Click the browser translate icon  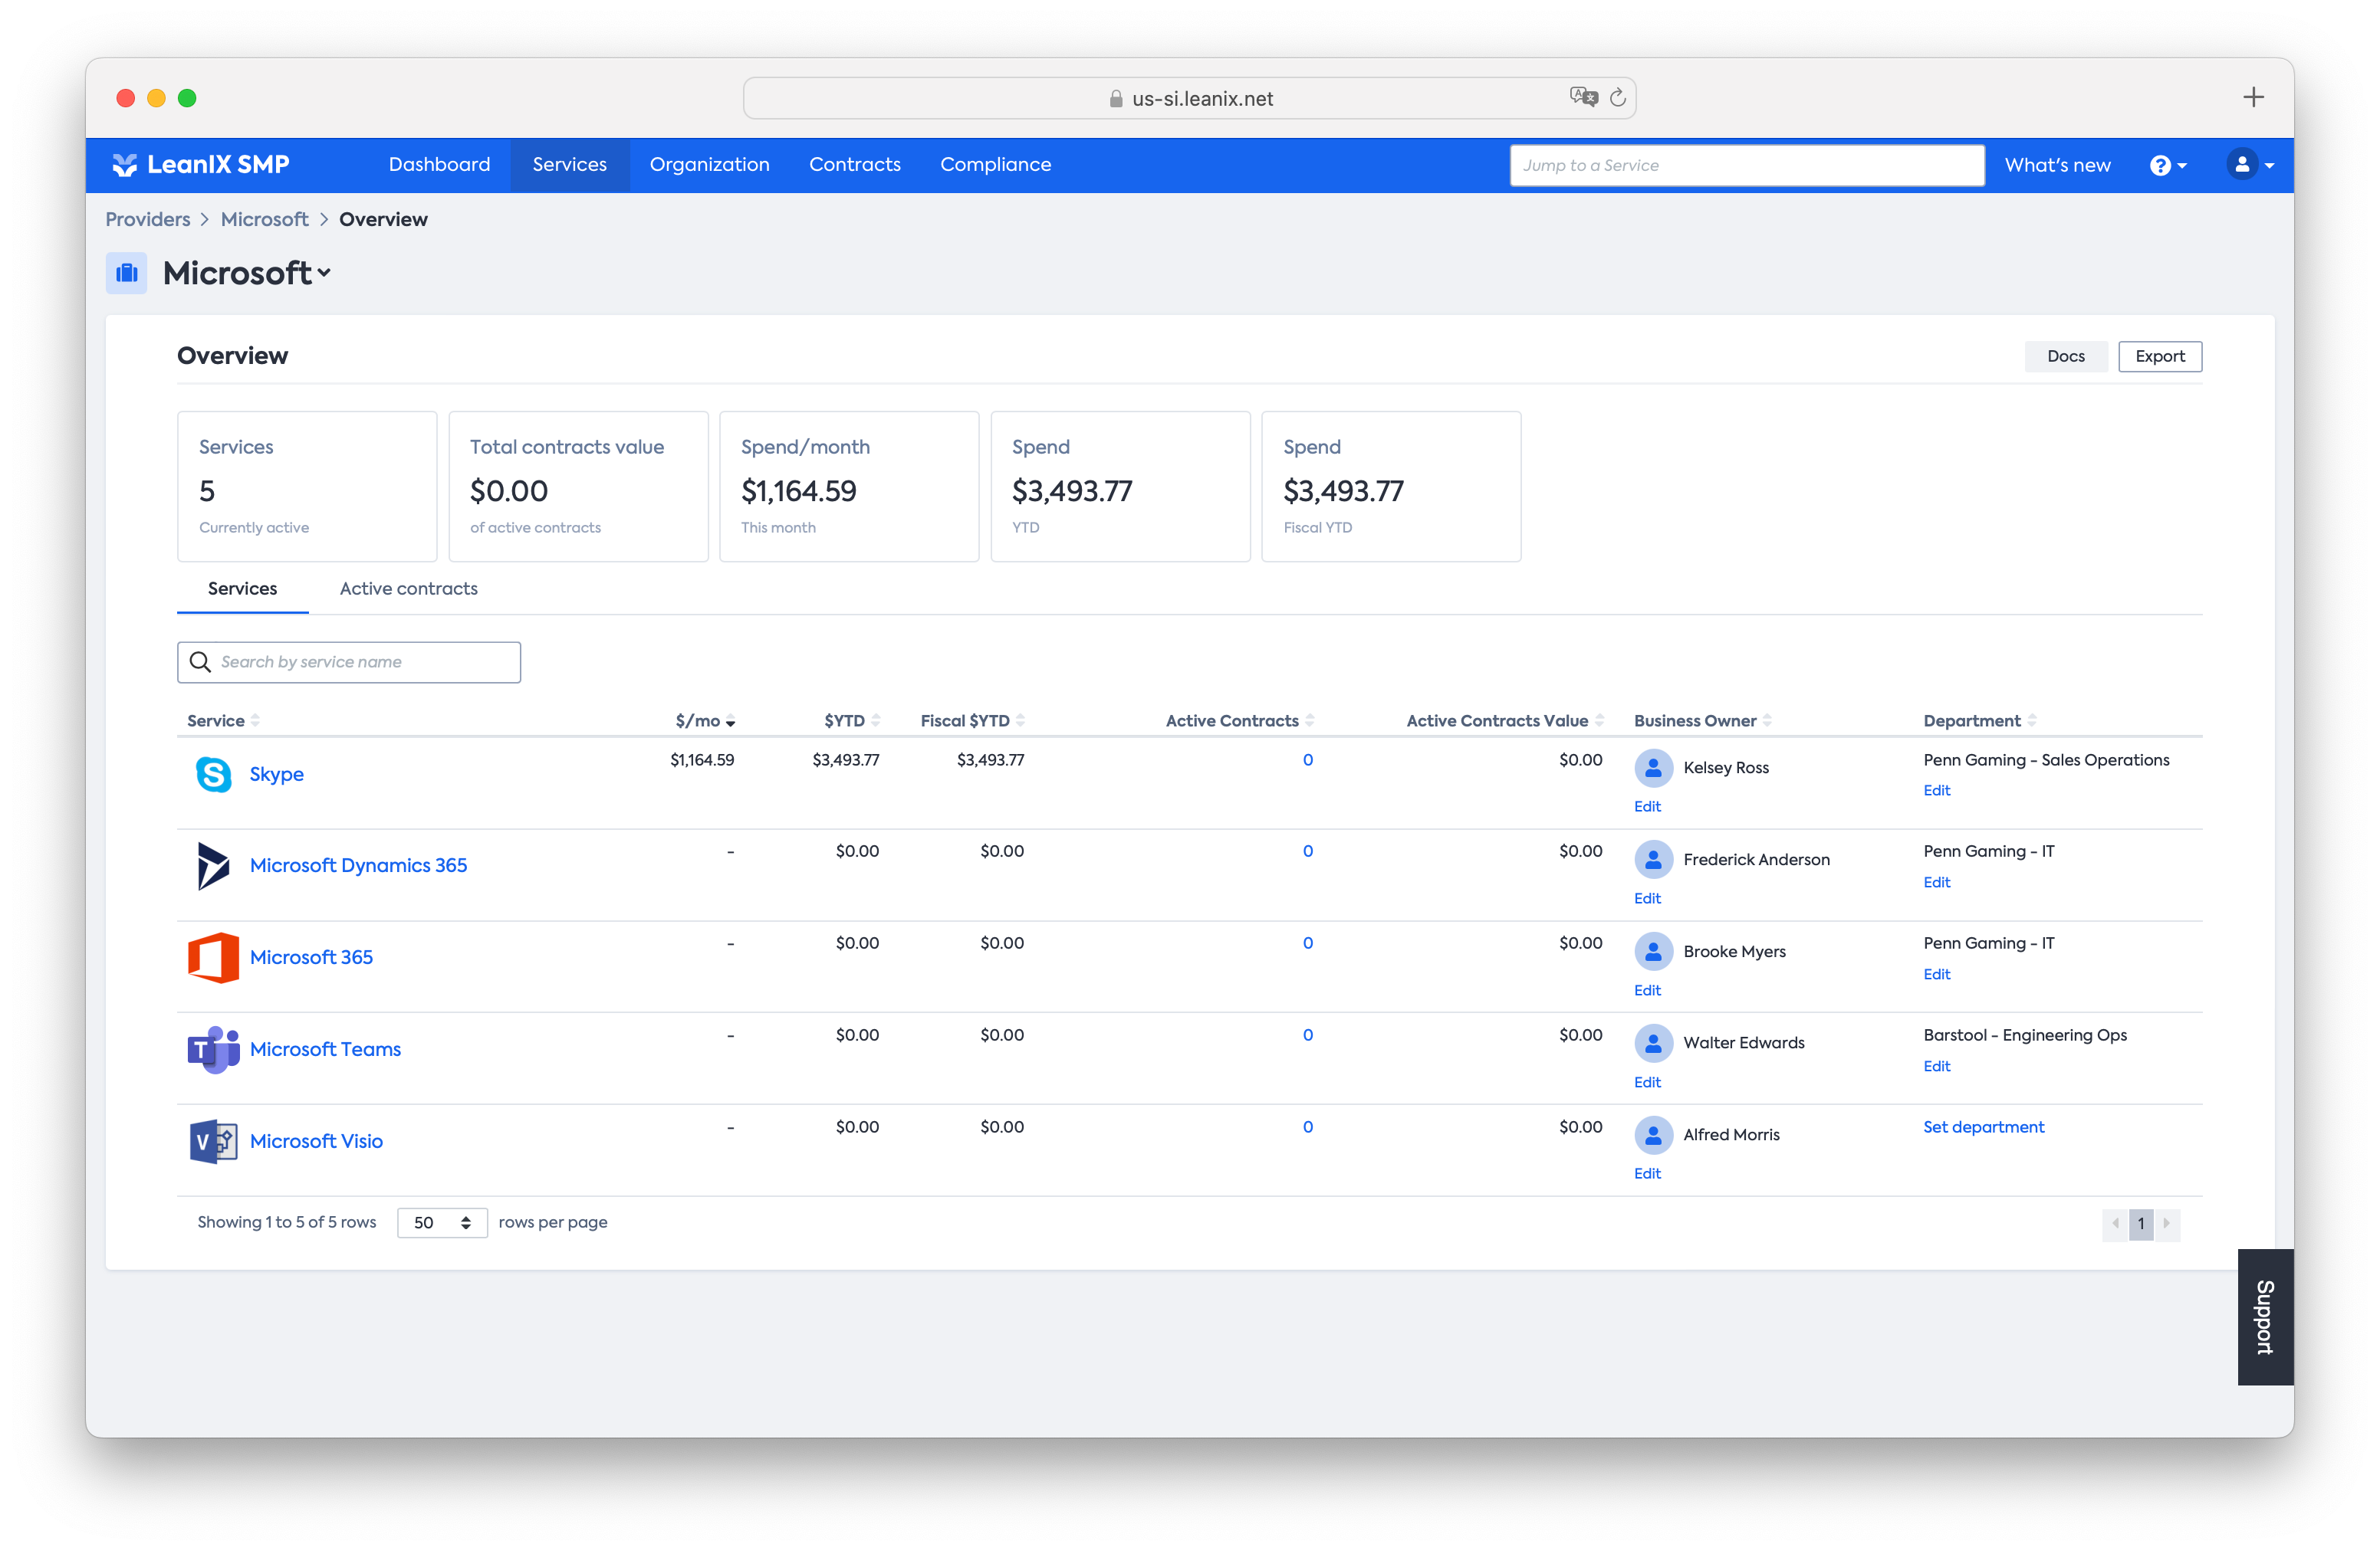1583,97
